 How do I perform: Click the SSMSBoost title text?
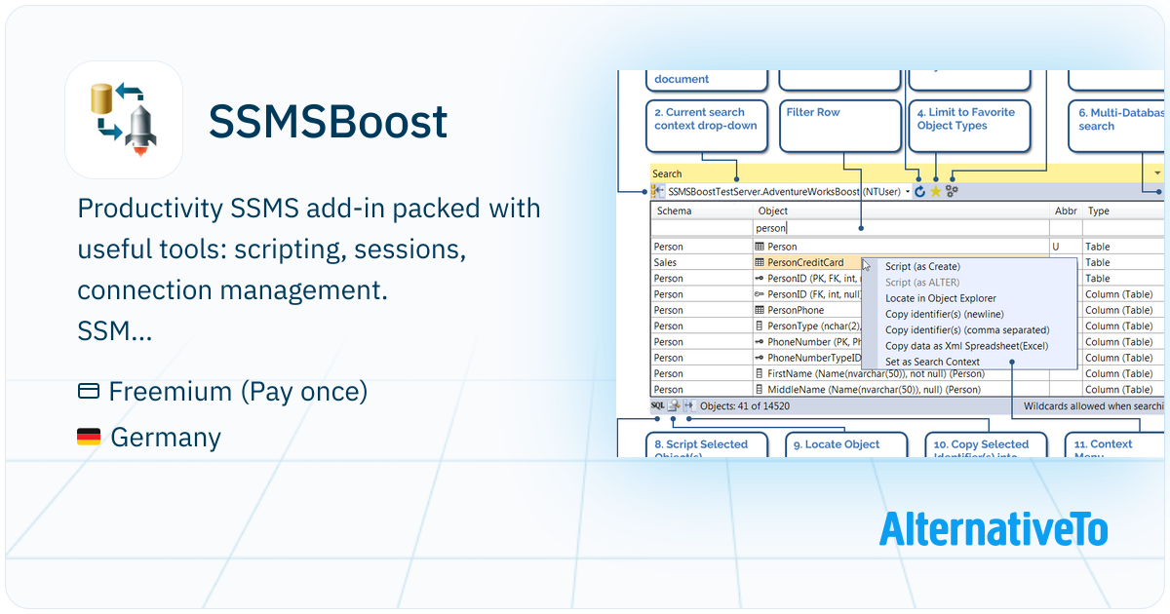click(329, 122)
